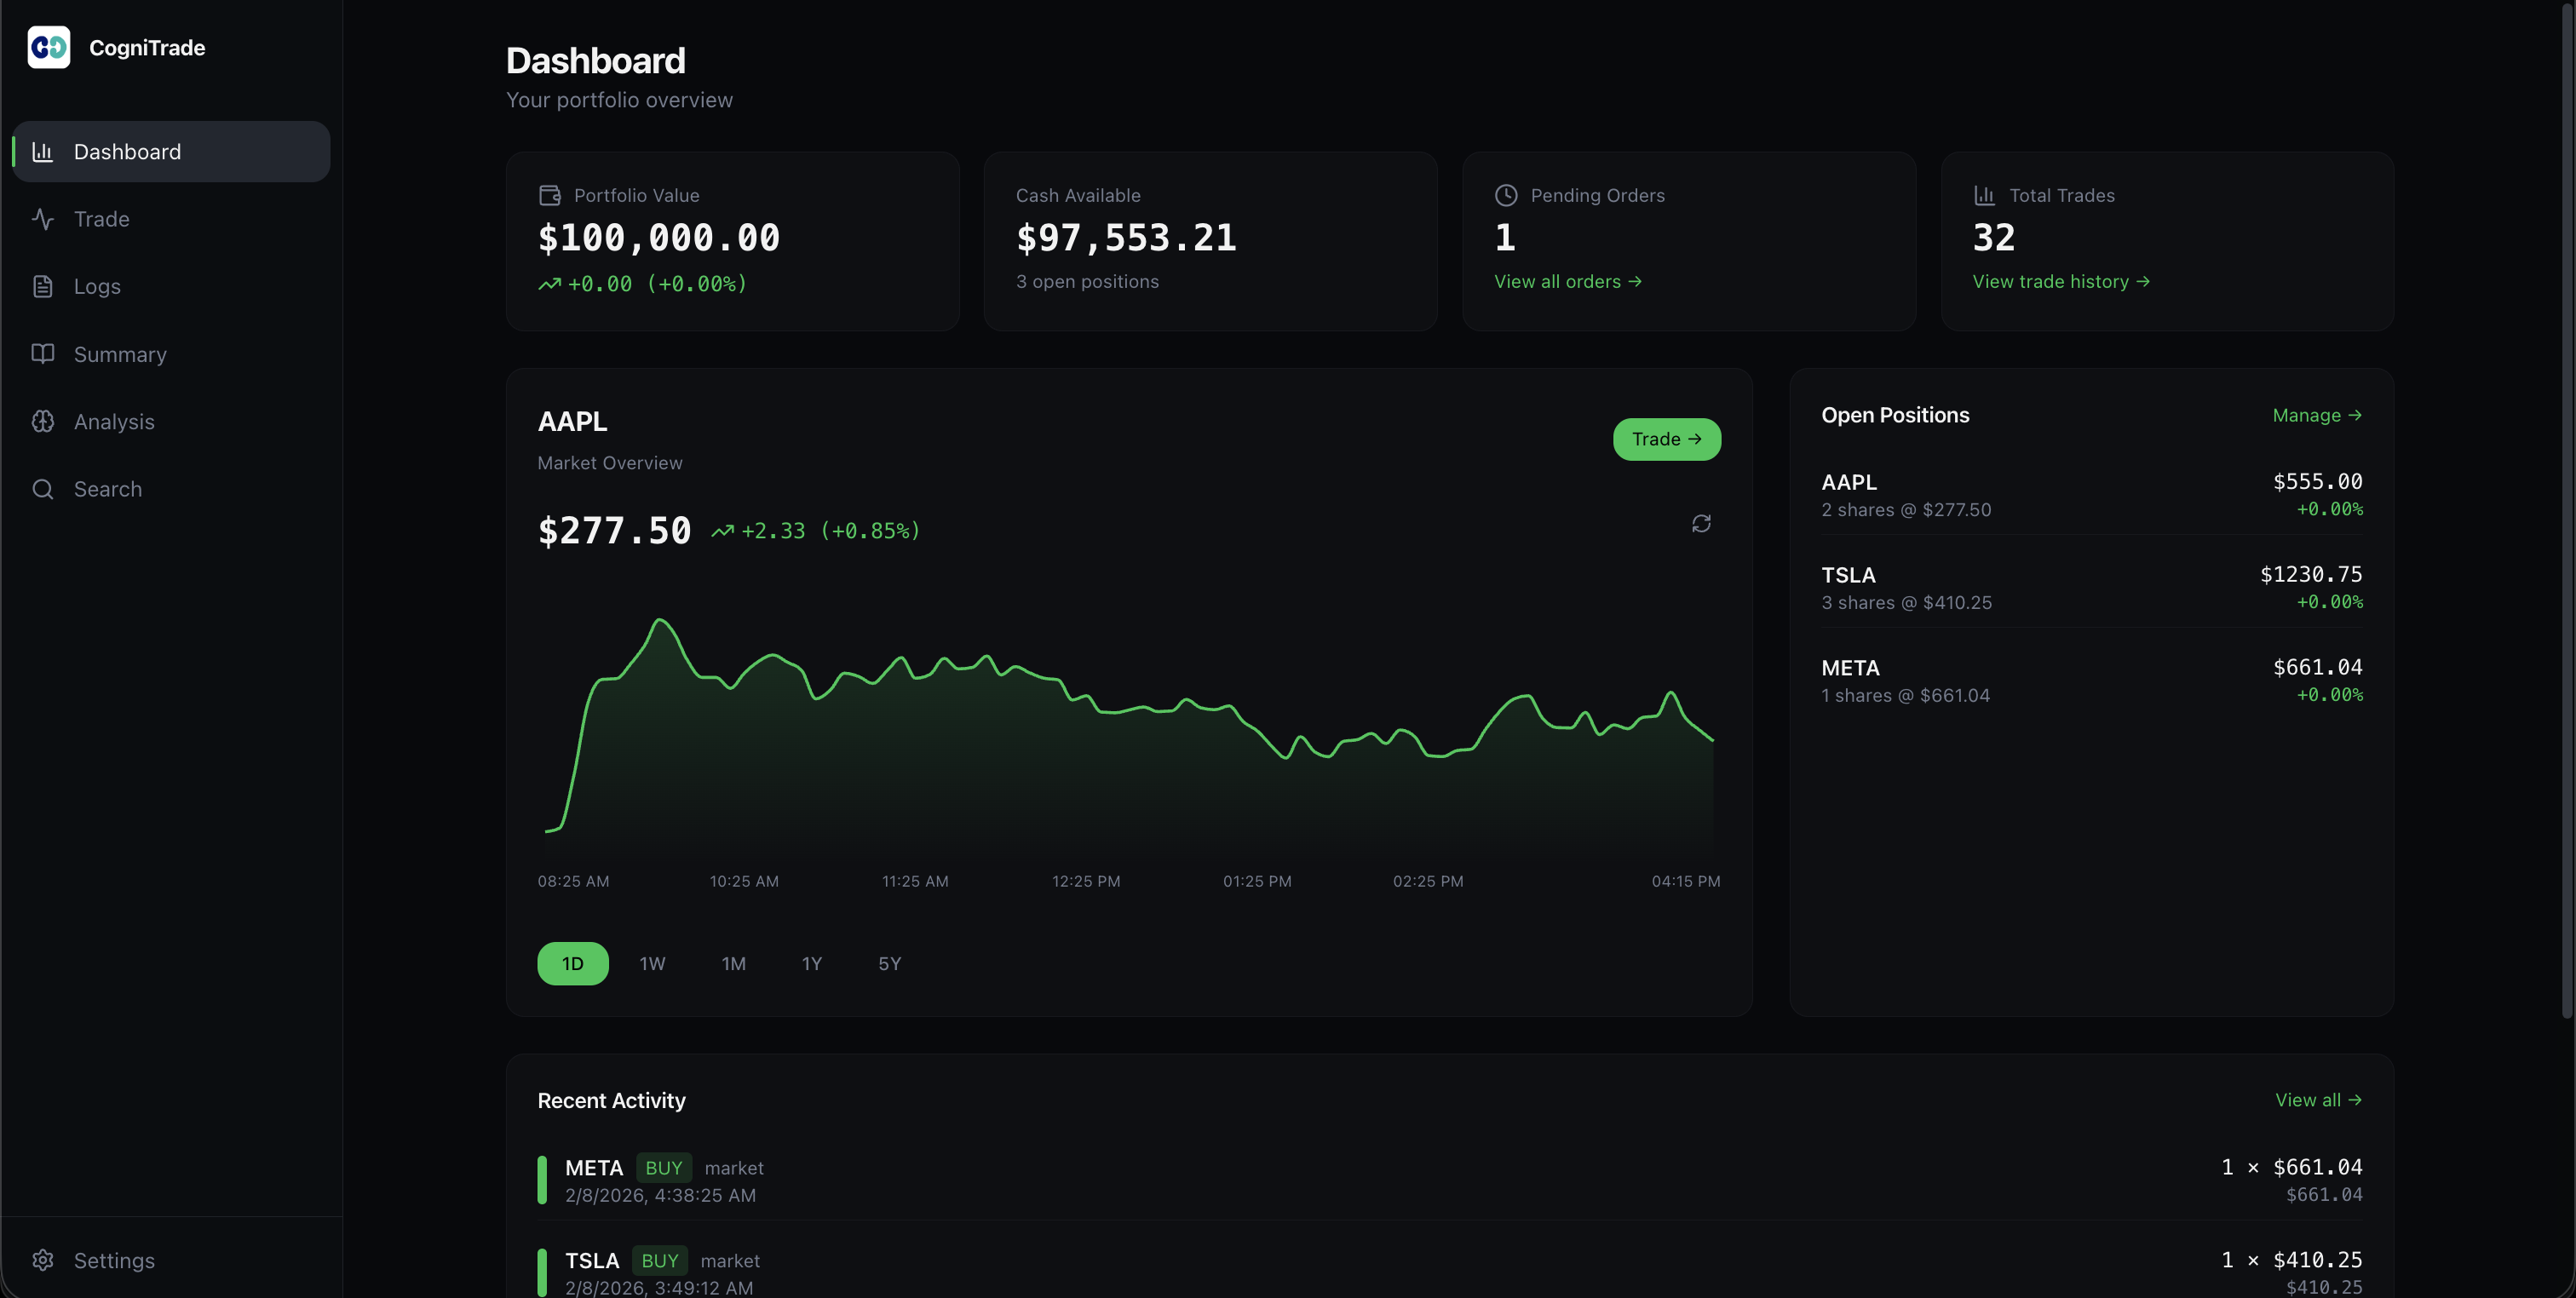Click the Search magnifier icon
This screenshot has width=2576, height=1298.
42,489
